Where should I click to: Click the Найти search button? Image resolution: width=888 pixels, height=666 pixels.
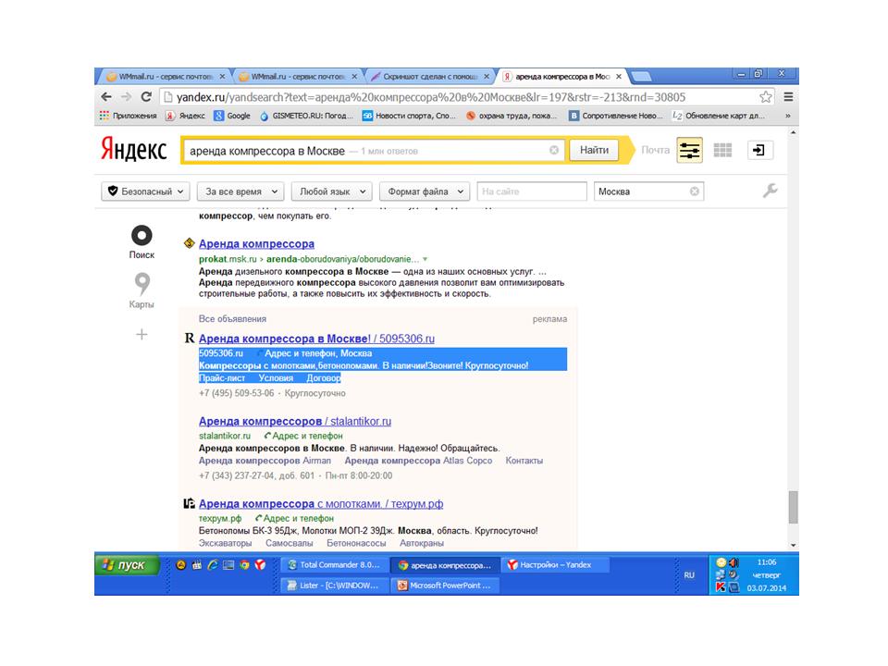click(x=594, y=150)
